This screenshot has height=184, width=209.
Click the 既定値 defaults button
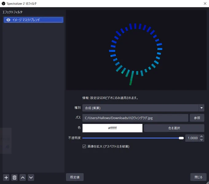[x=75, y=177]
